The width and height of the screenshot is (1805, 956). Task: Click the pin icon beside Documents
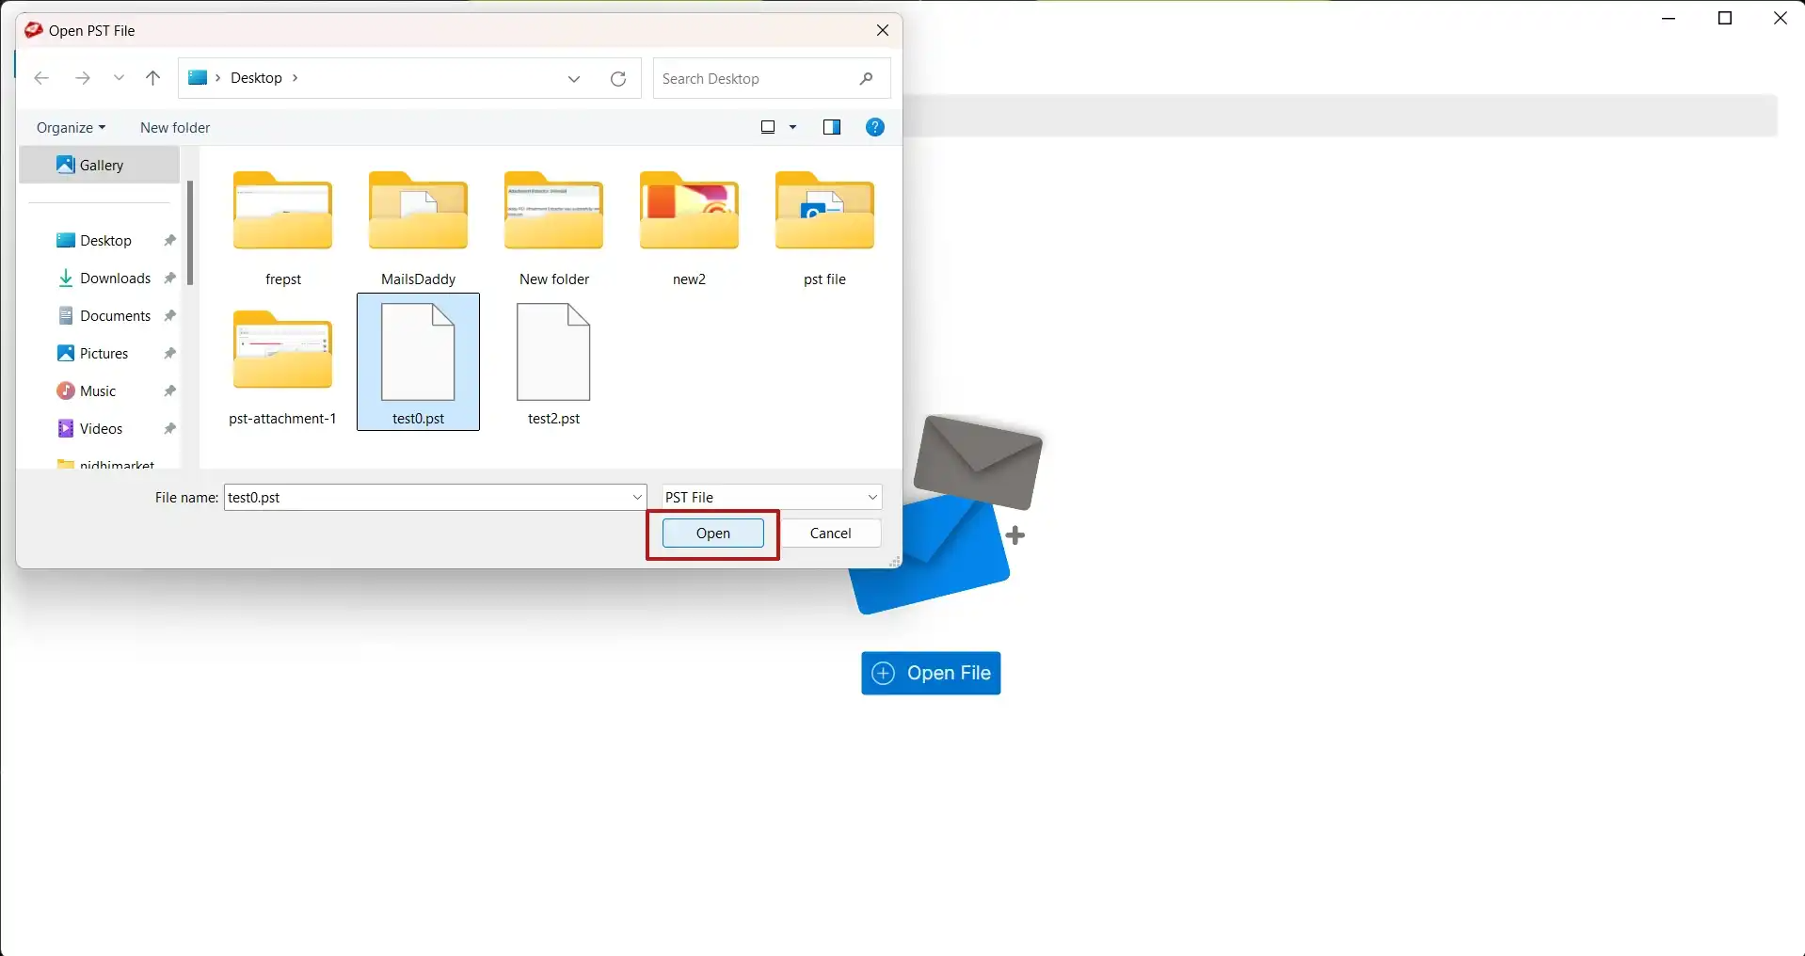pyautogui.click(x=170, y=316)
